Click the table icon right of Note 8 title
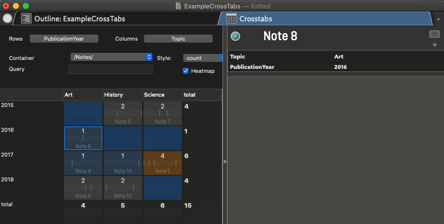This screenshot has height=224, width=444. coord(435,34)
